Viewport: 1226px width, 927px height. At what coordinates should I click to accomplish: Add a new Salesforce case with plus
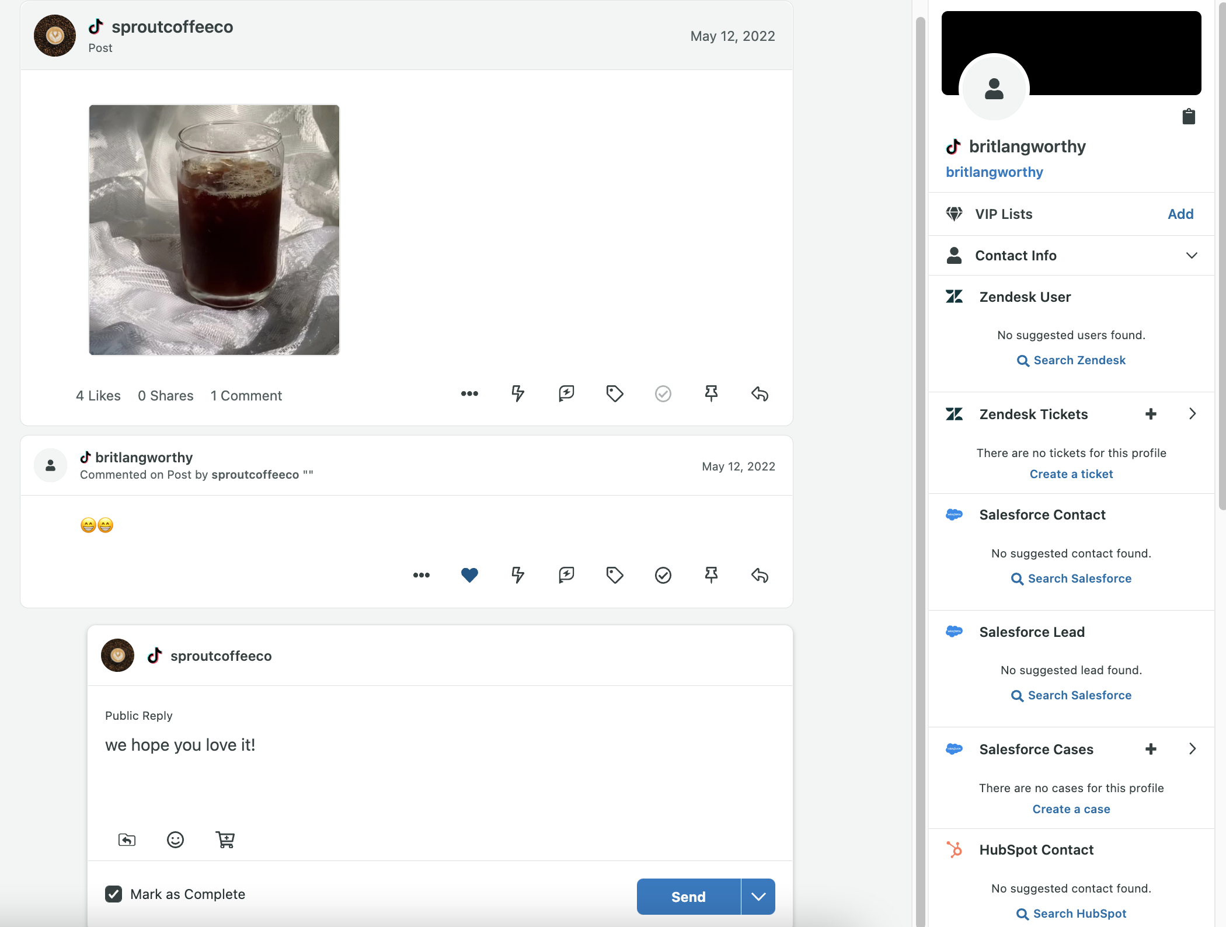(1151, 749)
